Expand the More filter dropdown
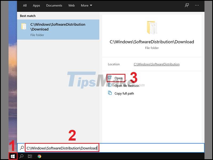 (86, 5)
